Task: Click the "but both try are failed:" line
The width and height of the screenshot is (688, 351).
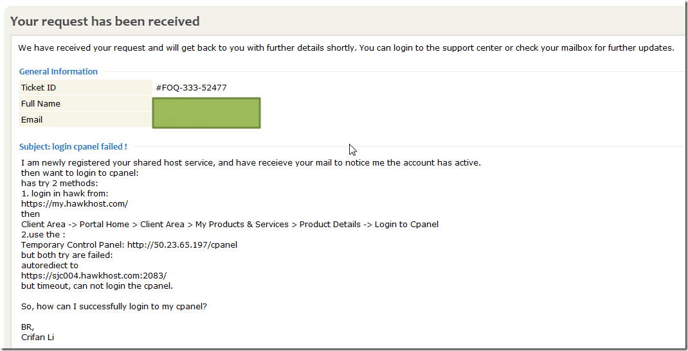Action: pyautogui.click(x=67, y=255)
